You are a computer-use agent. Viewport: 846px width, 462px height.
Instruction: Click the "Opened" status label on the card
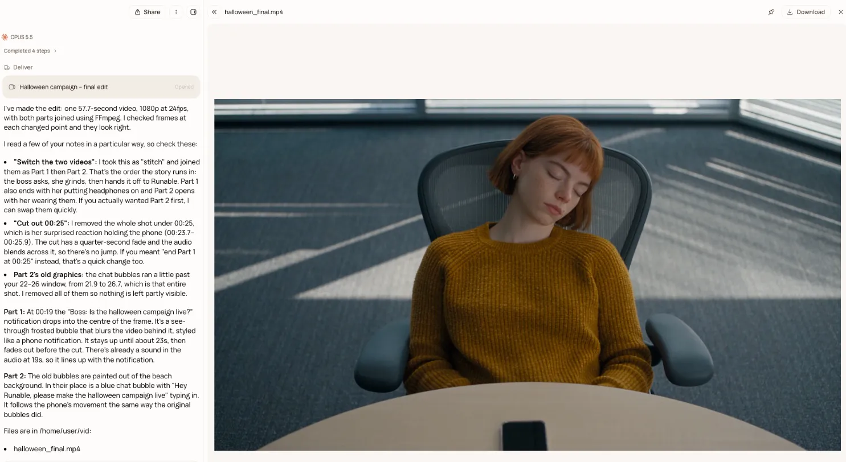[x=184, y=87]
